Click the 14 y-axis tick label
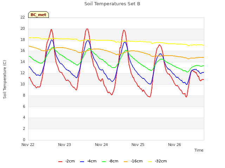225x168 pixels. 22,62
